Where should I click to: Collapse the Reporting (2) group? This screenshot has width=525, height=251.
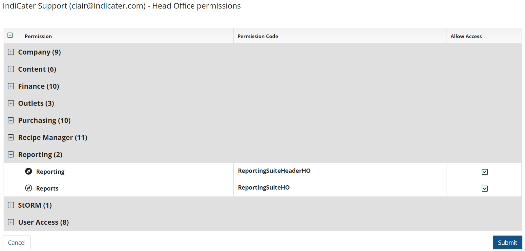click(x=11, y=154)
